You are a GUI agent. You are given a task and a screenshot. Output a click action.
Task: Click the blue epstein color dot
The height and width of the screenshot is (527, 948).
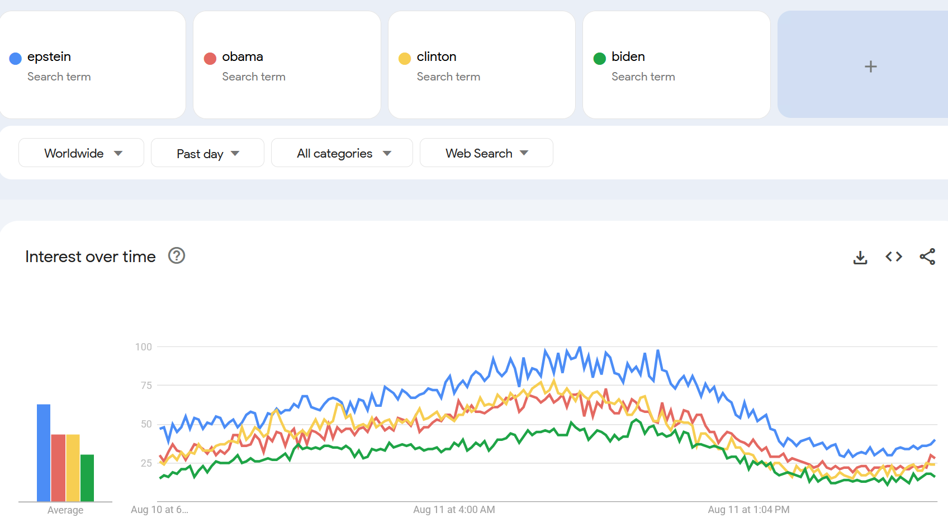(x=16, y=58)
